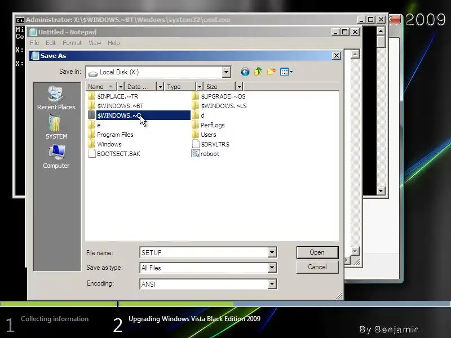Open Notepad's Edit menu

tap(51, 43)
